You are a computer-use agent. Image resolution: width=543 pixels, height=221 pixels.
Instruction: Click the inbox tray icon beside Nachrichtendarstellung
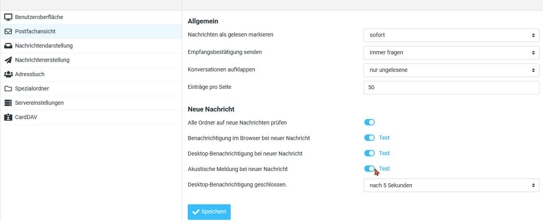(8, 46)
